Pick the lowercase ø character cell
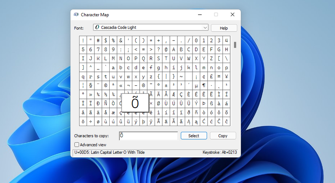335x183 pixels. coord(98,121)
